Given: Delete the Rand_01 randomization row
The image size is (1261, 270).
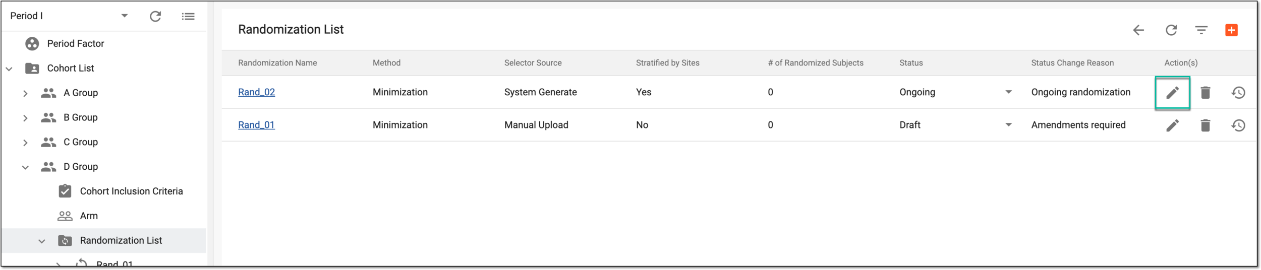Looking at the screenshot, I should coord(1206,125).
